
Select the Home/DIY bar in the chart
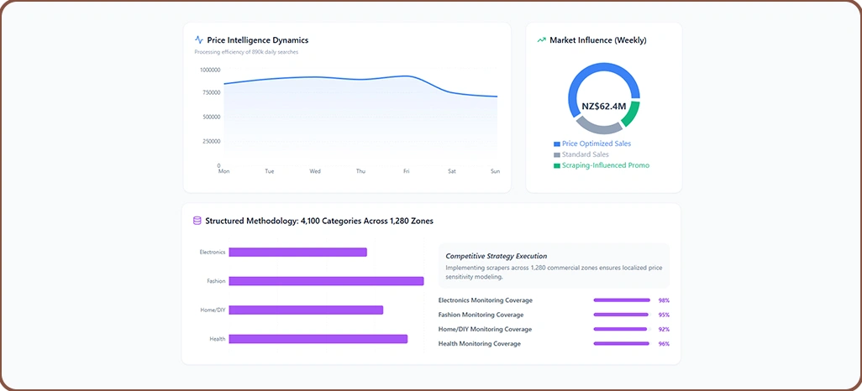pyautogui.click(x=306, y=310)
